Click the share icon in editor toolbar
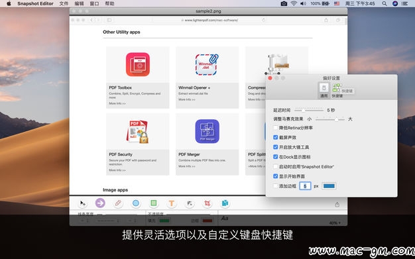Viewport: 415px width, 259px height. point(337,205)
